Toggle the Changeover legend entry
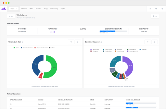Image resolution: width=166 pixels, height=109 pixels. (x=94, y=51)
